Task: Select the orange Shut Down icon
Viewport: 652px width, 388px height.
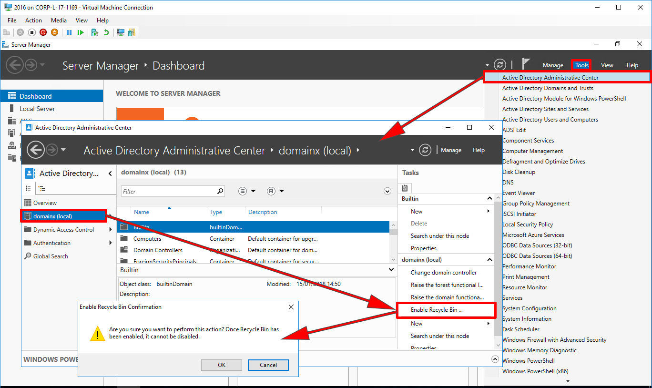Action: 55,32
